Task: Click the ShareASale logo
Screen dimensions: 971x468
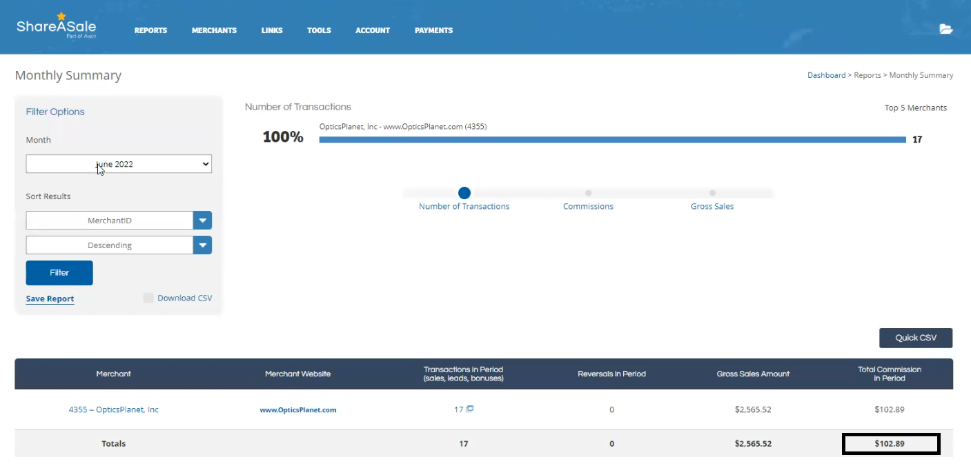Action: pos(57,26)
